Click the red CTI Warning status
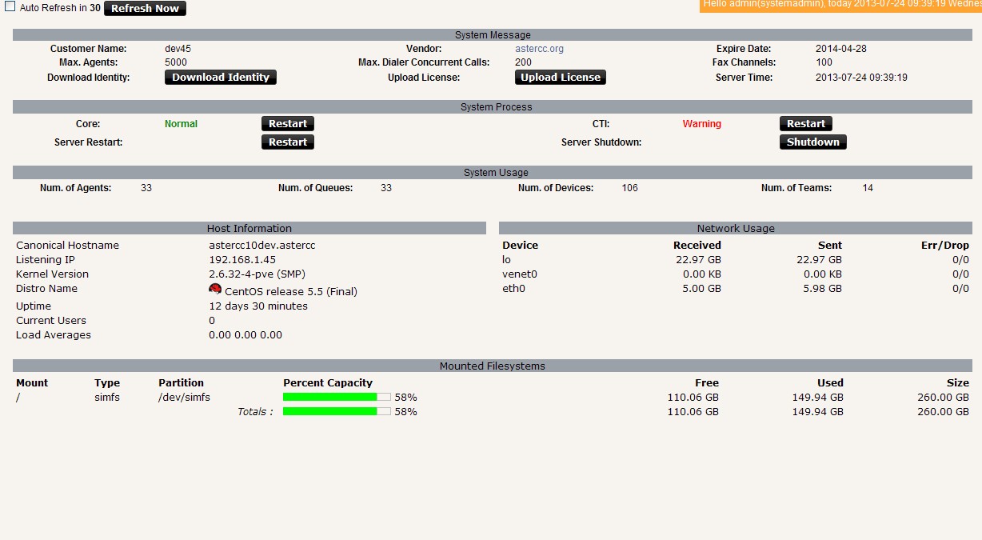 pyautogui.click(x=701, y=124)
